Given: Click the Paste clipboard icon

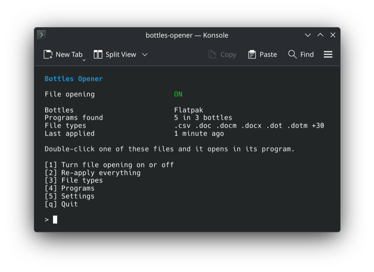Looking at the screenshot, I should (x=252, y=54).
